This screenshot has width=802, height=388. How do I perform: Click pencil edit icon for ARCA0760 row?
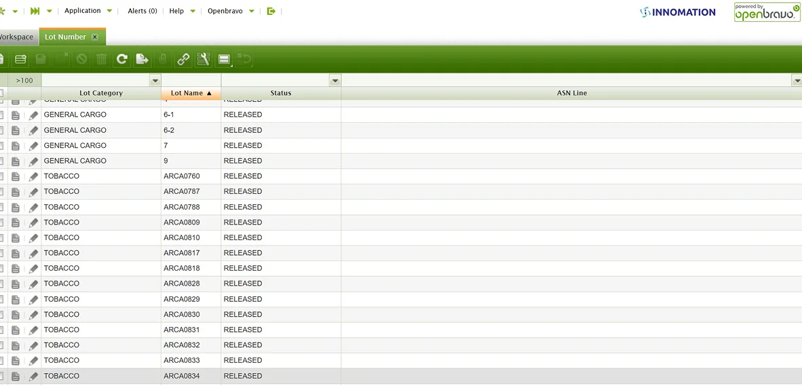[x=33, y=176]
